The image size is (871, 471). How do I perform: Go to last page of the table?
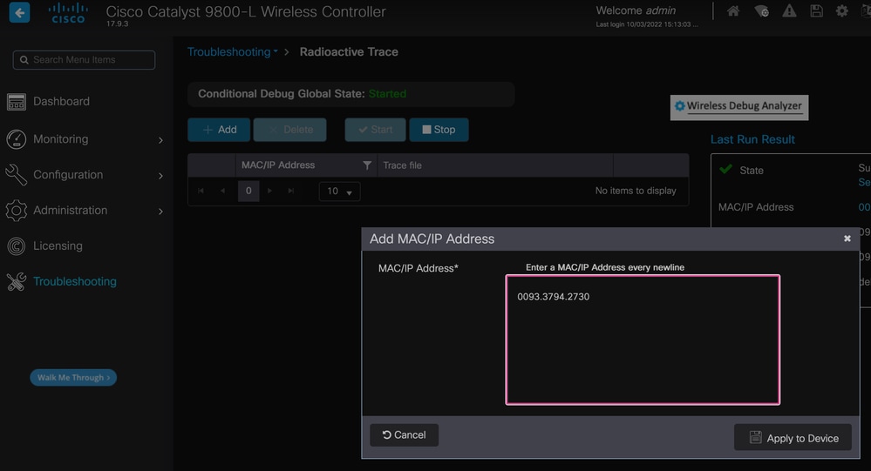[x=291, y=191]
